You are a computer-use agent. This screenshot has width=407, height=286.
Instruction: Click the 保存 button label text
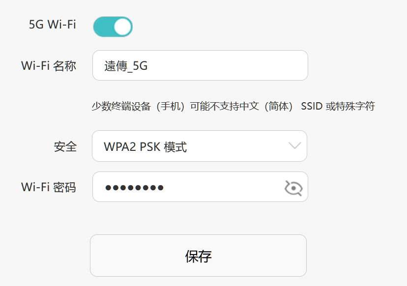[198, 256]
